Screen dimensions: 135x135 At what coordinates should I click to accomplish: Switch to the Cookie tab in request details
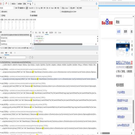coord(60,33)
